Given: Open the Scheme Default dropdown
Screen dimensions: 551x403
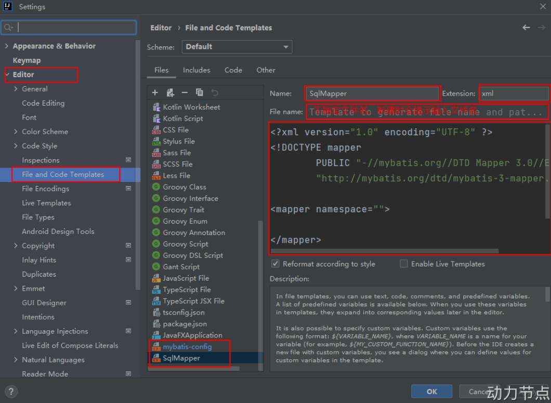Looking at the screenshot, I should [237, 47].
